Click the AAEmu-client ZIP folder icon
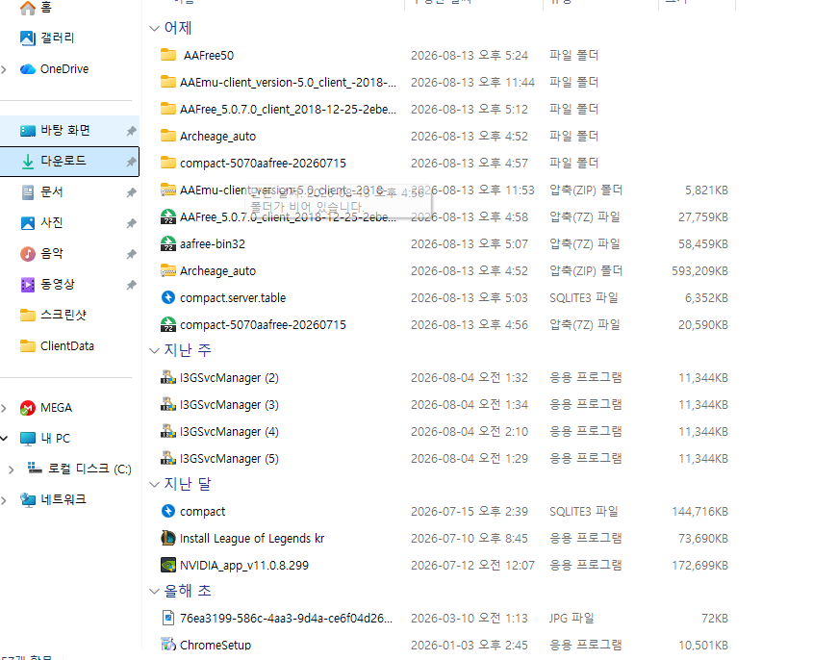 (x=168, y=190)
